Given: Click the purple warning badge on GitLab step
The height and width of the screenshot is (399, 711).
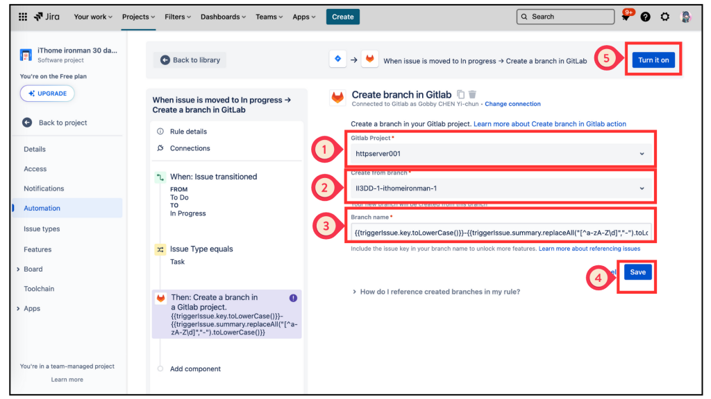Looking at the screenshot, I should [x=294, y=298].
